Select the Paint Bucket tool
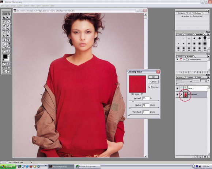The width and height of the screenshot is (212, 169). tap(4, 47)
